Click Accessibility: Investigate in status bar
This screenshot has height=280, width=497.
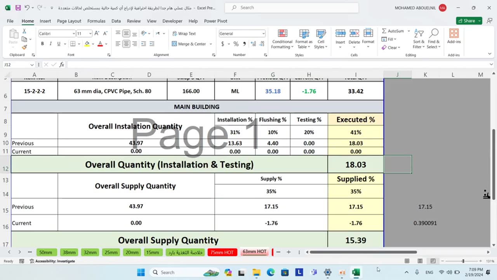coord(52,261)
